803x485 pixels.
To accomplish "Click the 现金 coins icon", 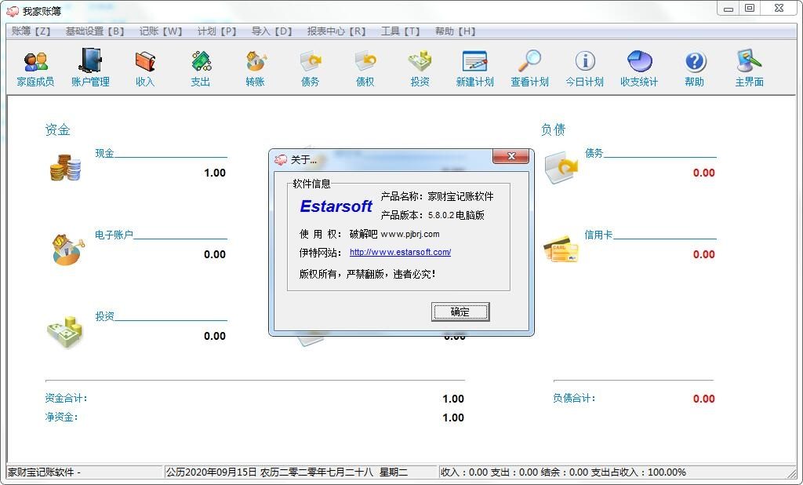I will [65, 167].
